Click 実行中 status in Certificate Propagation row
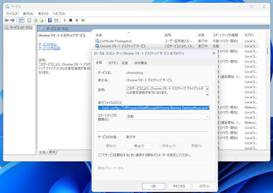The image size is (273, 193). (x=203, y=41)
